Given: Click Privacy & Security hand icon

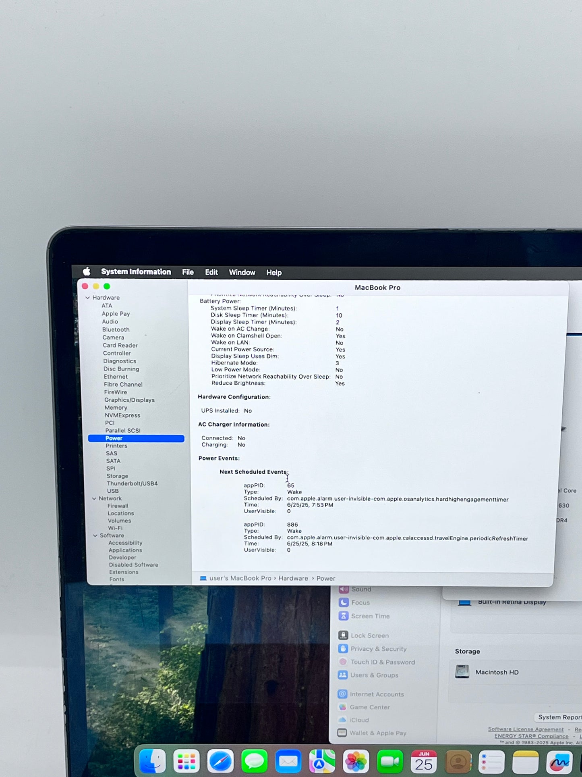Looking at the screenshot, I should click(343, 648).
